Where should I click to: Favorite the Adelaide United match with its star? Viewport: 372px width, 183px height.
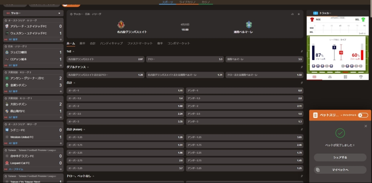point(61,40)
